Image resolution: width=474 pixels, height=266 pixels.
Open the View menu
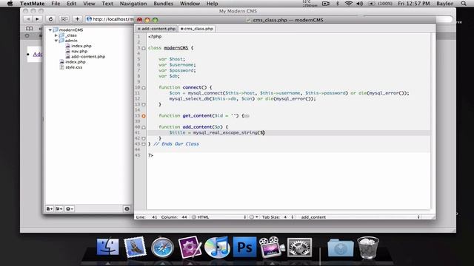(89, 4)
